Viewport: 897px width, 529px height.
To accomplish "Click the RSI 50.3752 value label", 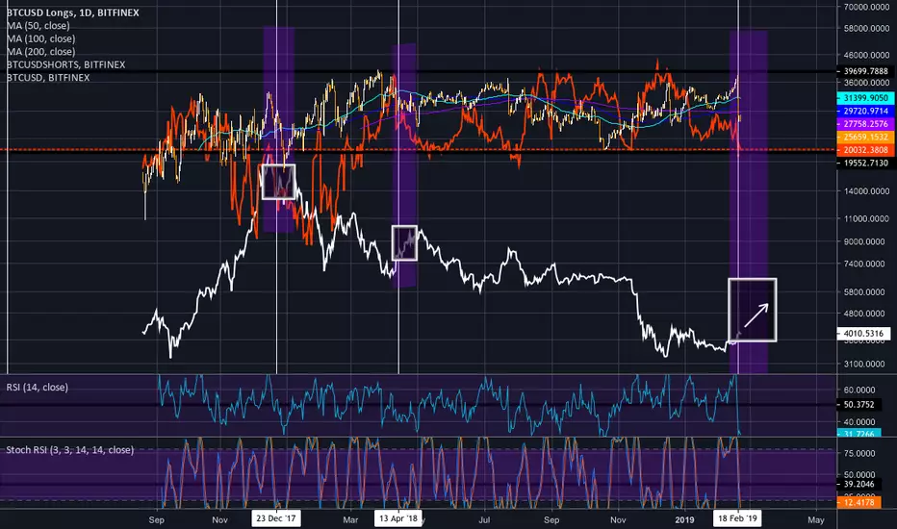I will coord(859,404).
